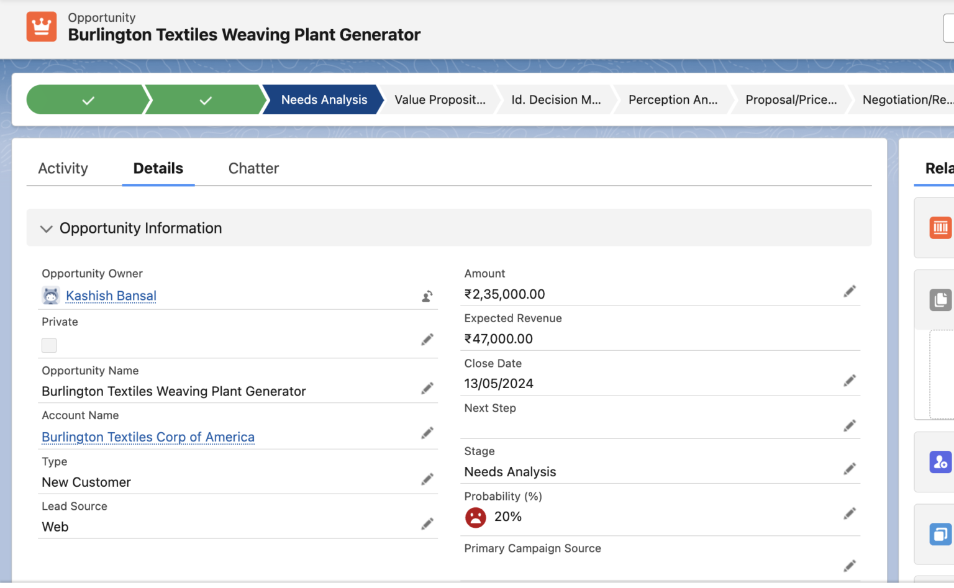Screen dimensions: 954x588
Task: Click the red sad face probability icon
Action: click(x=476, y=517)
